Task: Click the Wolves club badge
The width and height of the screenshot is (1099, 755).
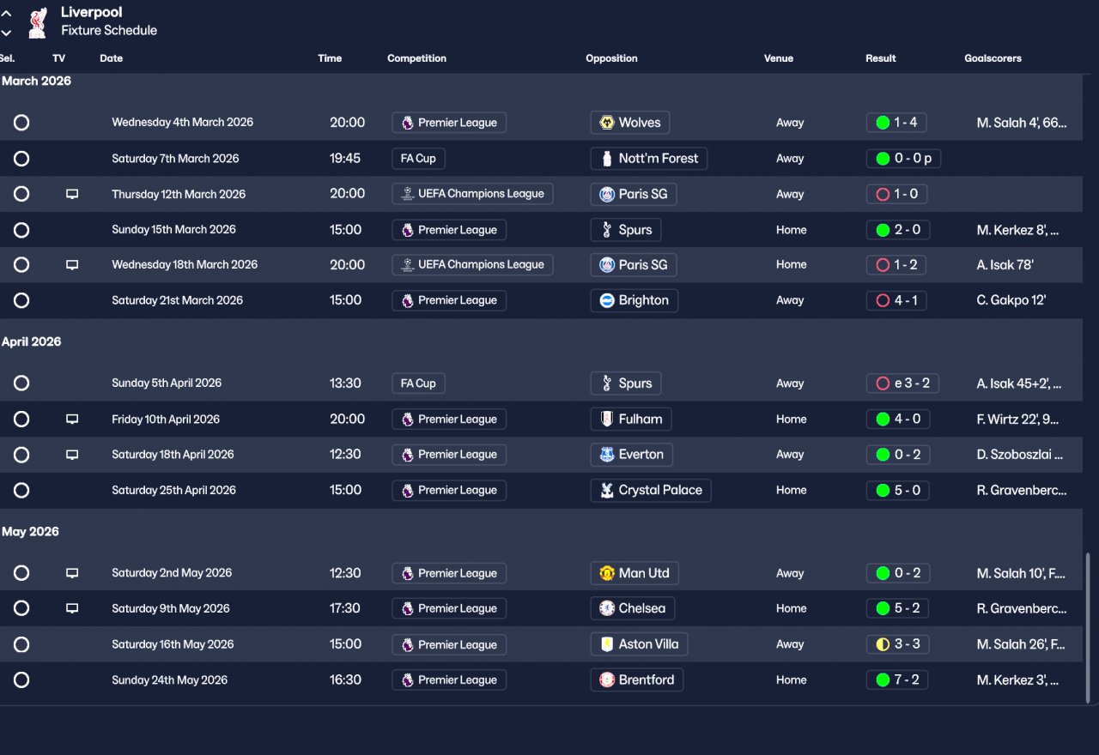Action: pyautogui.click(x=607, y=123)
